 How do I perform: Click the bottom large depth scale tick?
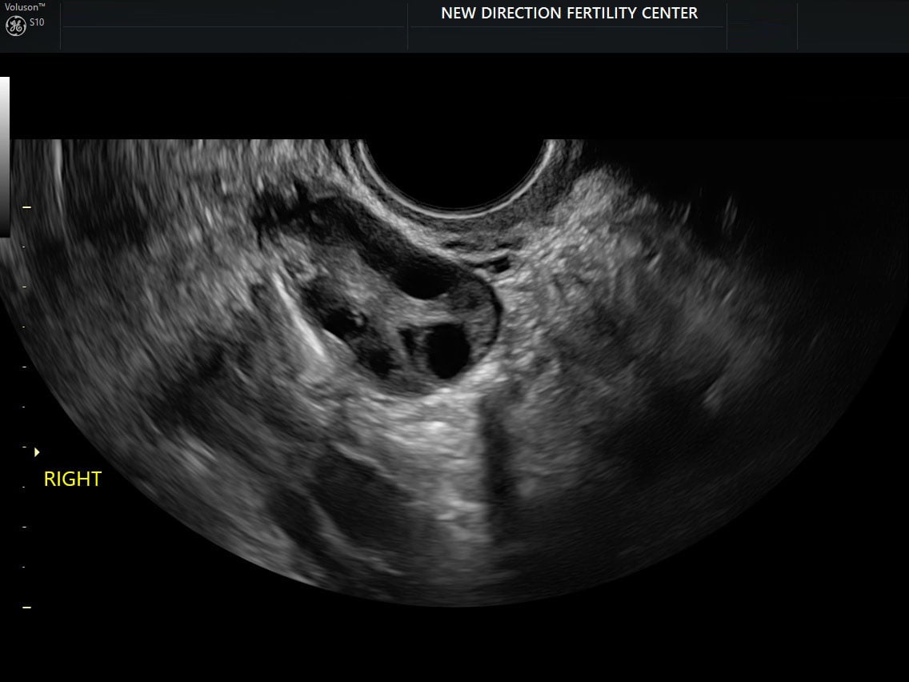(26, 608)
